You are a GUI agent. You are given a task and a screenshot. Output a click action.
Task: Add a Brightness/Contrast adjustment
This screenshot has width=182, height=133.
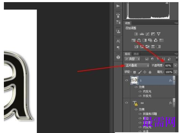click(136, 34)
